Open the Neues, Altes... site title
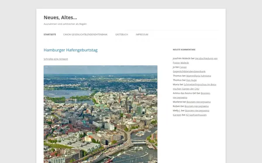 tap(60, 17)
